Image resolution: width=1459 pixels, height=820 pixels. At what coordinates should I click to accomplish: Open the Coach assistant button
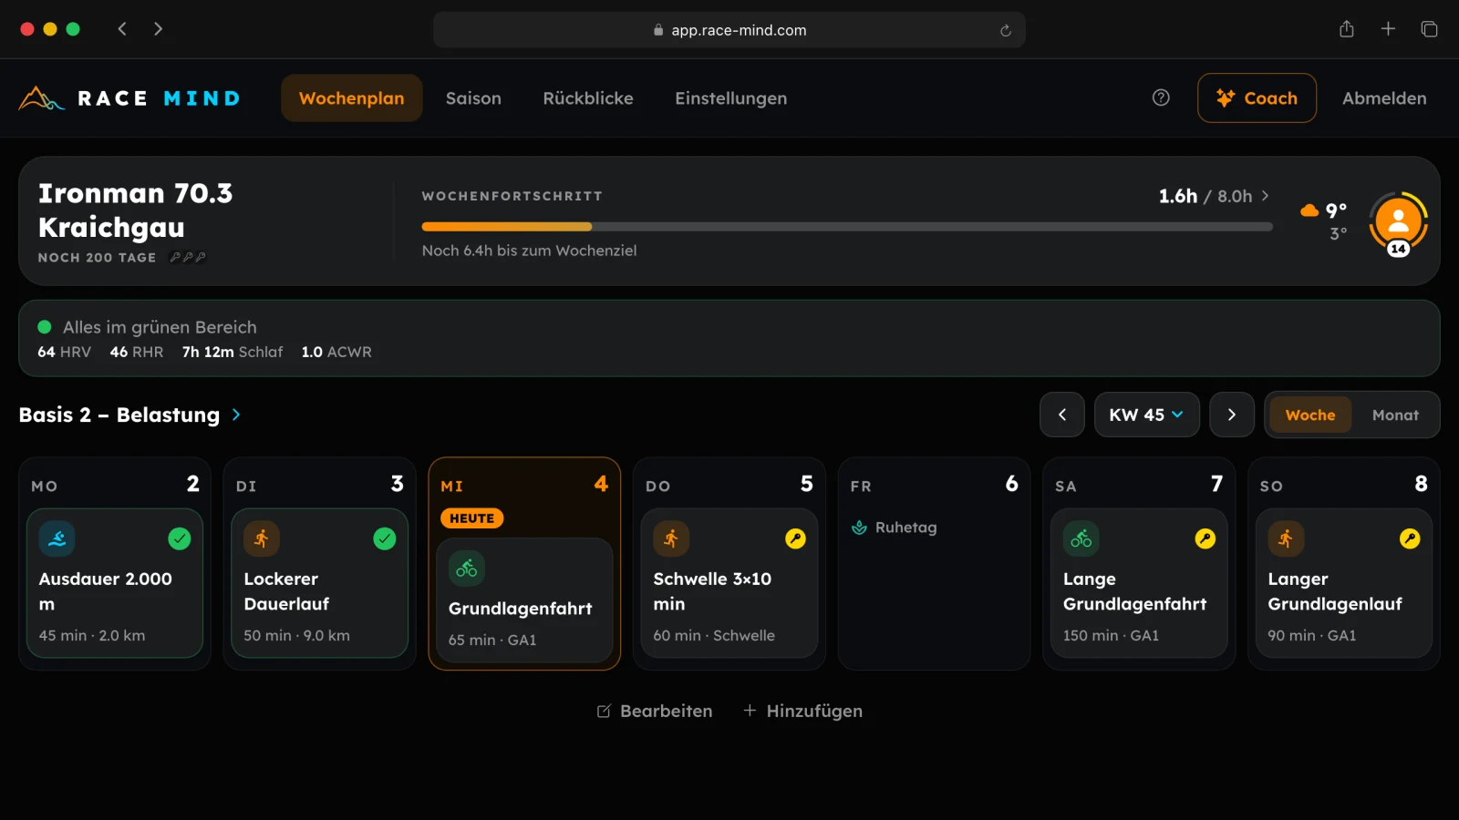(1257, 97)
